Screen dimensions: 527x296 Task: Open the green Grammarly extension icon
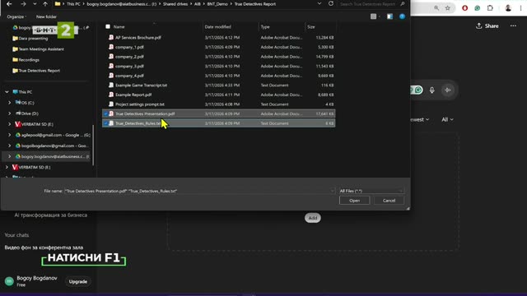click(478, 7)
